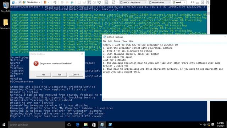227x128 pixels.
Task: Take a snapshot with the clock icon
Action: [62, 2]
